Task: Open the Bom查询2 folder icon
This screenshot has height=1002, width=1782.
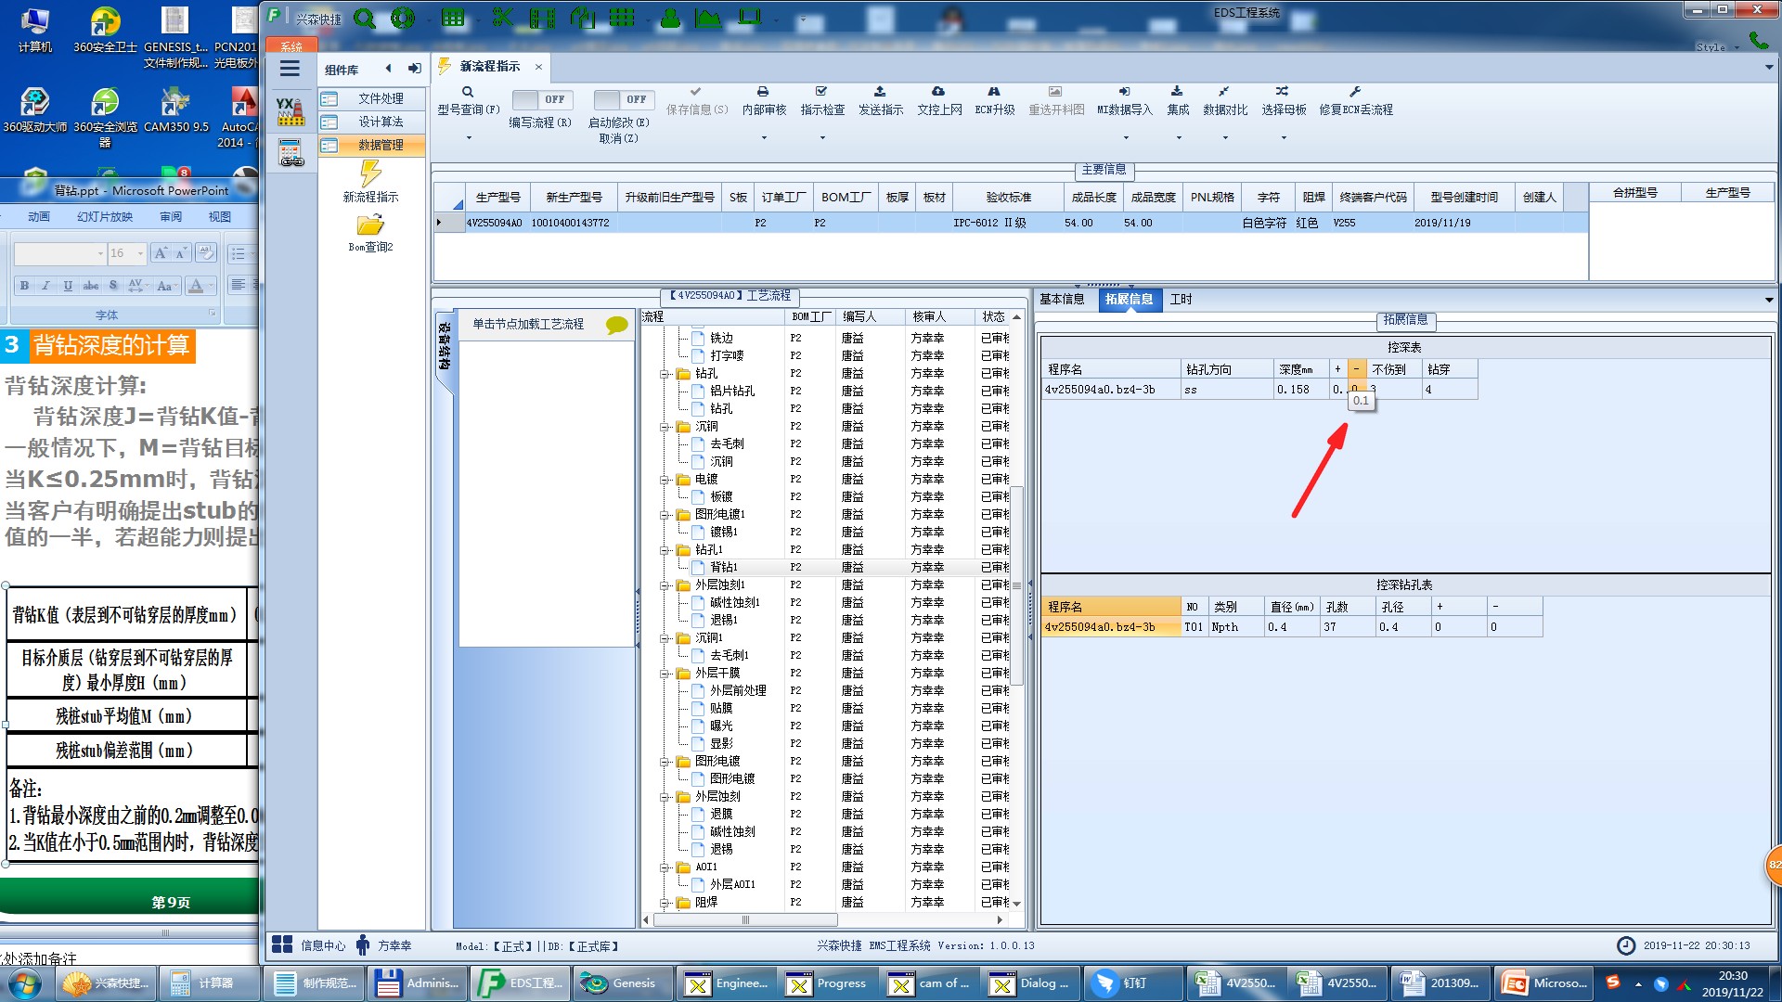Action: coord(370,225)
